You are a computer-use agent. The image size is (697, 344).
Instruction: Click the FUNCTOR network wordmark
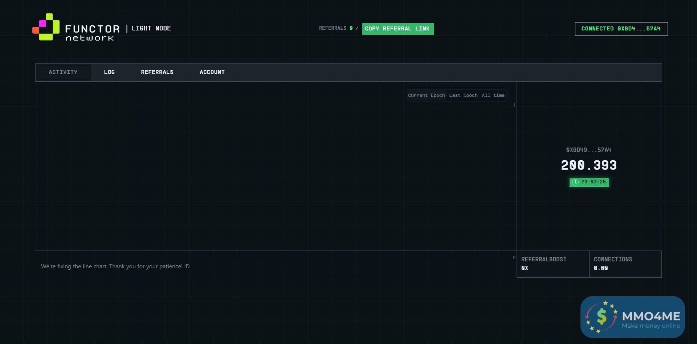point(92,33)
